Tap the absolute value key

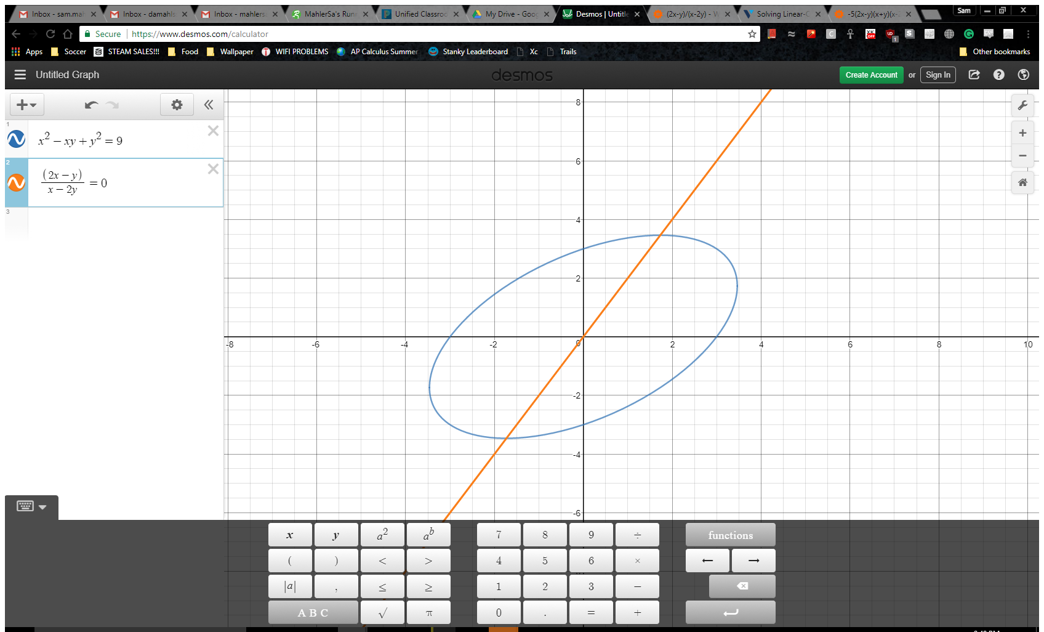290,587
